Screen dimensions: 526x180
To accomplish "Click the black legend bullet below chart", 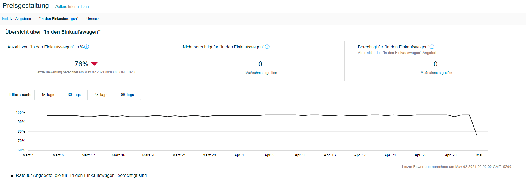I will (x=12, y=176).
